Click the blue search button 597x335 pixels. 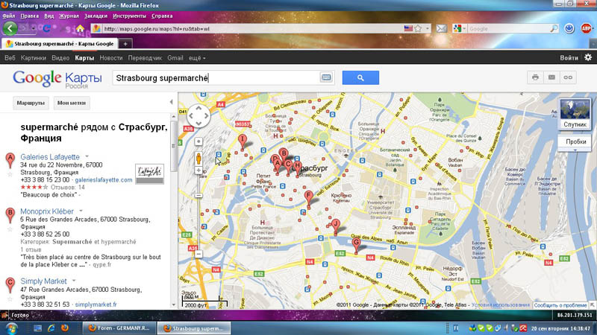tap(360, 77)
